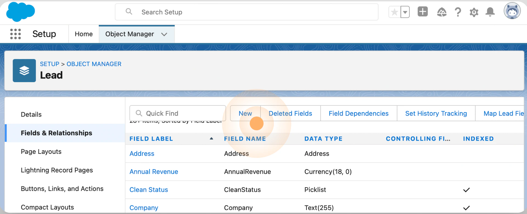
Task: Toggle the FIELD LABEL sort arrow
Action: point(211,138)
